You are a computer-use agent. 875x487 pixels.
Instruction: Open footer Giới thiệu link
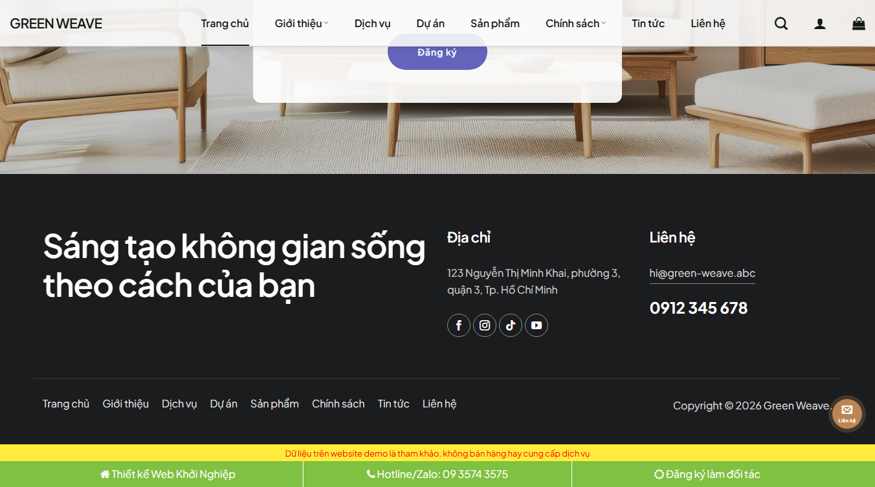tap(126, 404)
